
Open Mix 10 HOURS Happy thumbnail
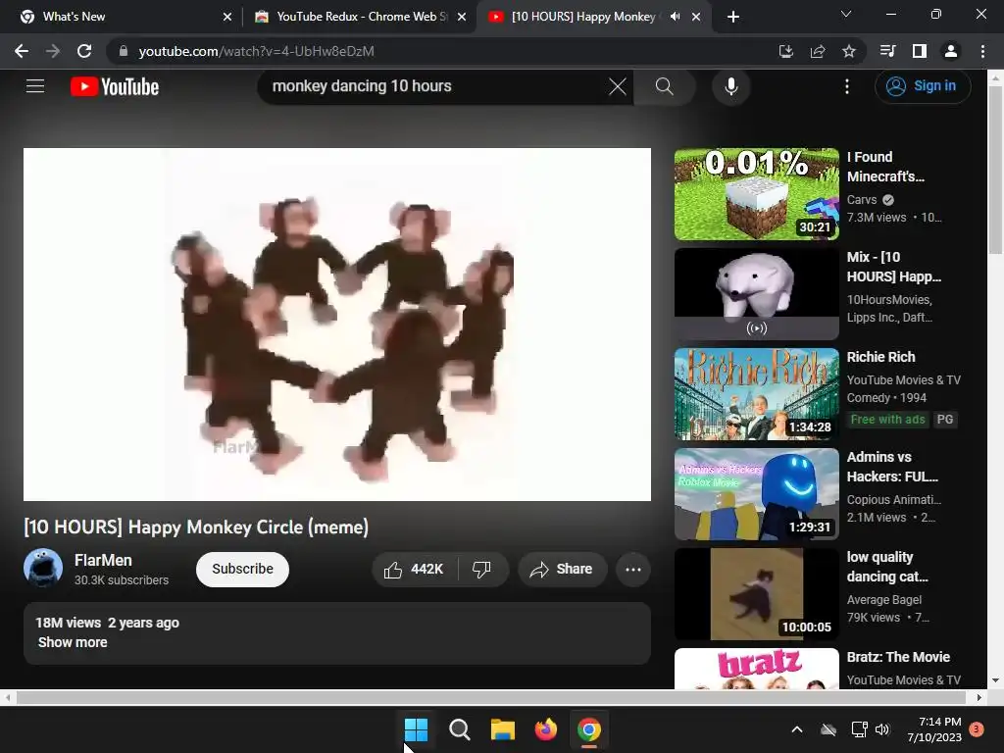click(x=756, y=294)
